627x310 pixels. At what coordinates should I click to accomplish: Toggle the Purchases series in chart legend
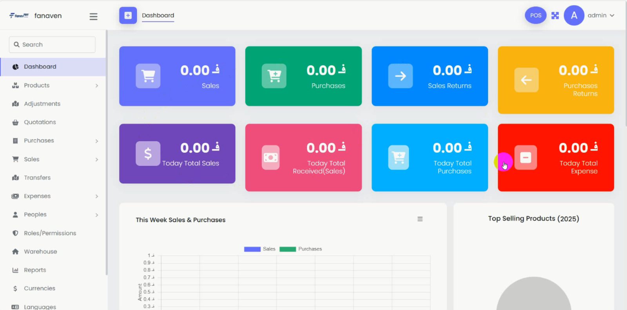[x=301, y=249]
